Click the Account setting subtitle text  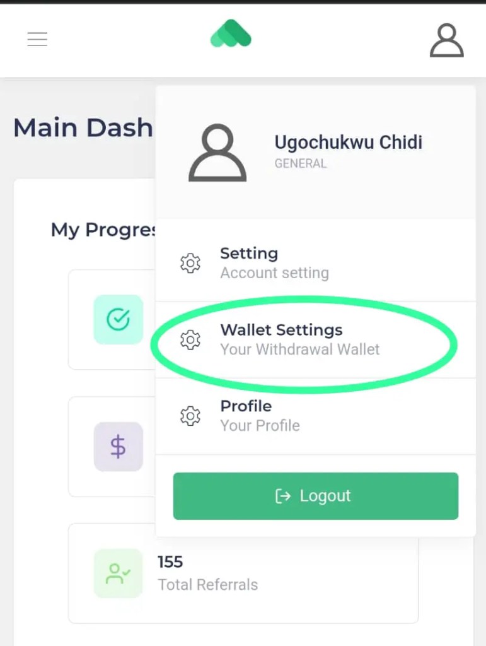click(274, 273)
